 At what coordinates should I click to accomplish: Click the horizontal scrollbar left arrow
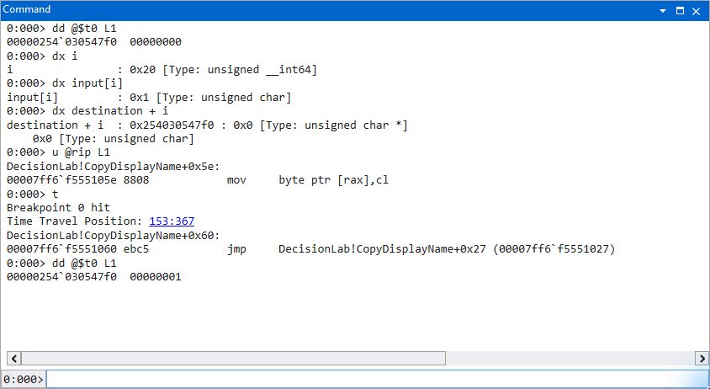tap(14, 358)
